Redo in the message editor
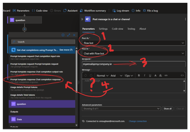 click(91, 76)
